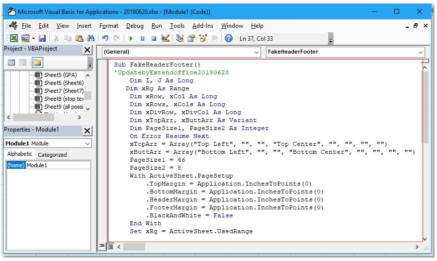Click the (Name) Module1 property field
The image size is (437, 261).
[x=58, y=165]
